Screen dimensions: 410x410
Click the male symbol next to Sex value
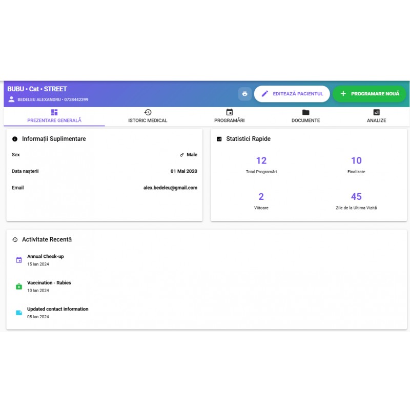181,155
